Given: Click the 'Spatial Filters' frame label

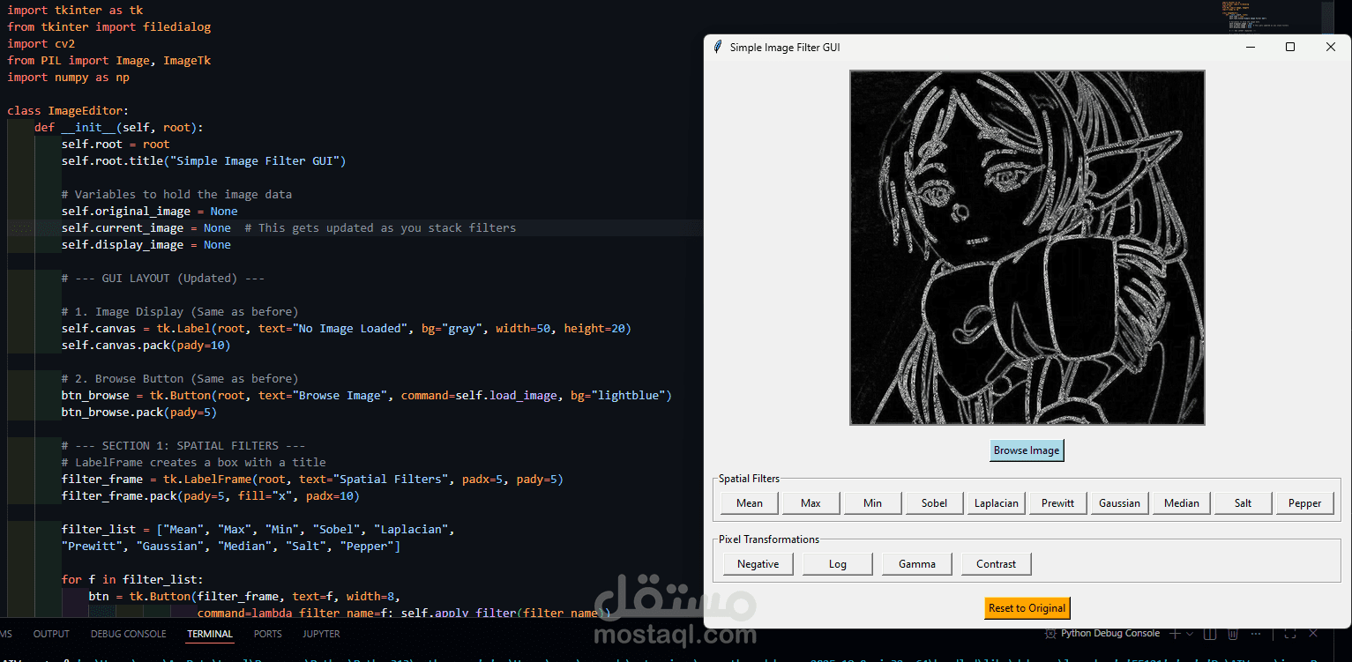Looking at the screenshot, I should pyautogui.click(x=750, y=479).
